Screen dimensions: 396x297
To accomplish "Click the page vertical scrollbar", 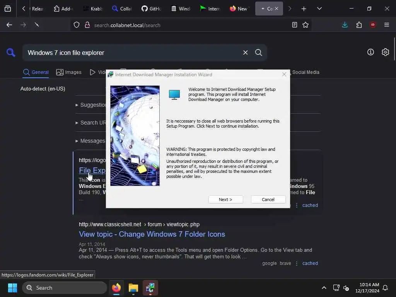I will click(x=394, y=49).
